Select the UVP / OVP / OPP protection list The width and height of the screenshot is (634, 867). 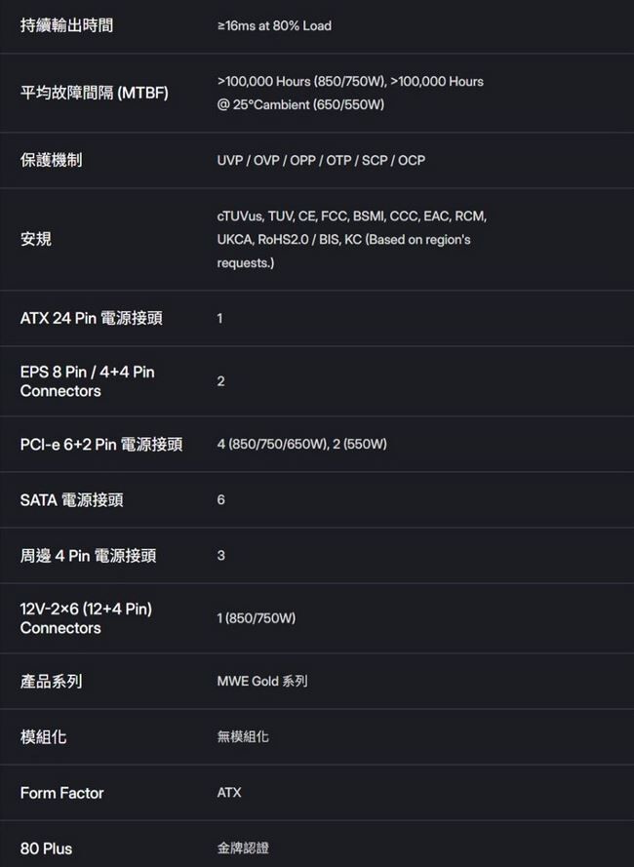click(321, 160)
